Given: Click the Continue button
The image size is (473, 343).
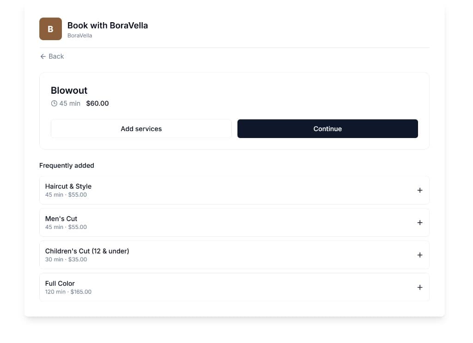Looking at the screenshot, I should 327,129.
